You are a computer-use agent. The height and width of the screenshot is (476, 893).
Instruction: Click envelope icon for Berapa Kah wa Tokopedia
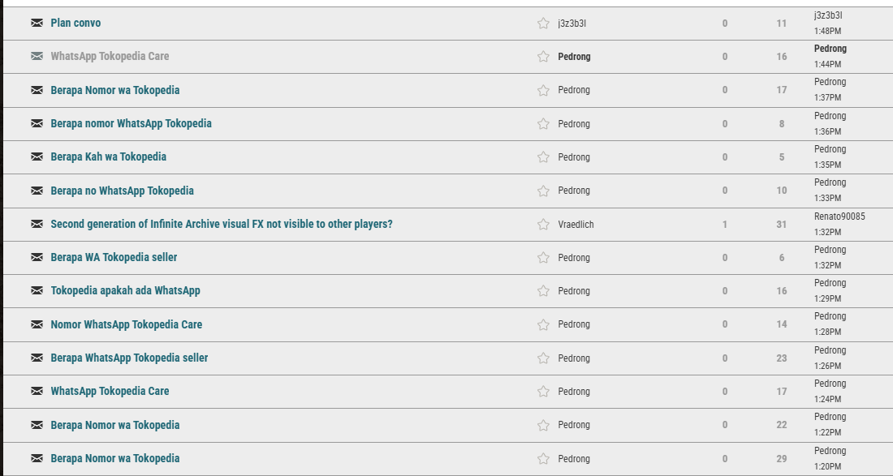point(37,157)
